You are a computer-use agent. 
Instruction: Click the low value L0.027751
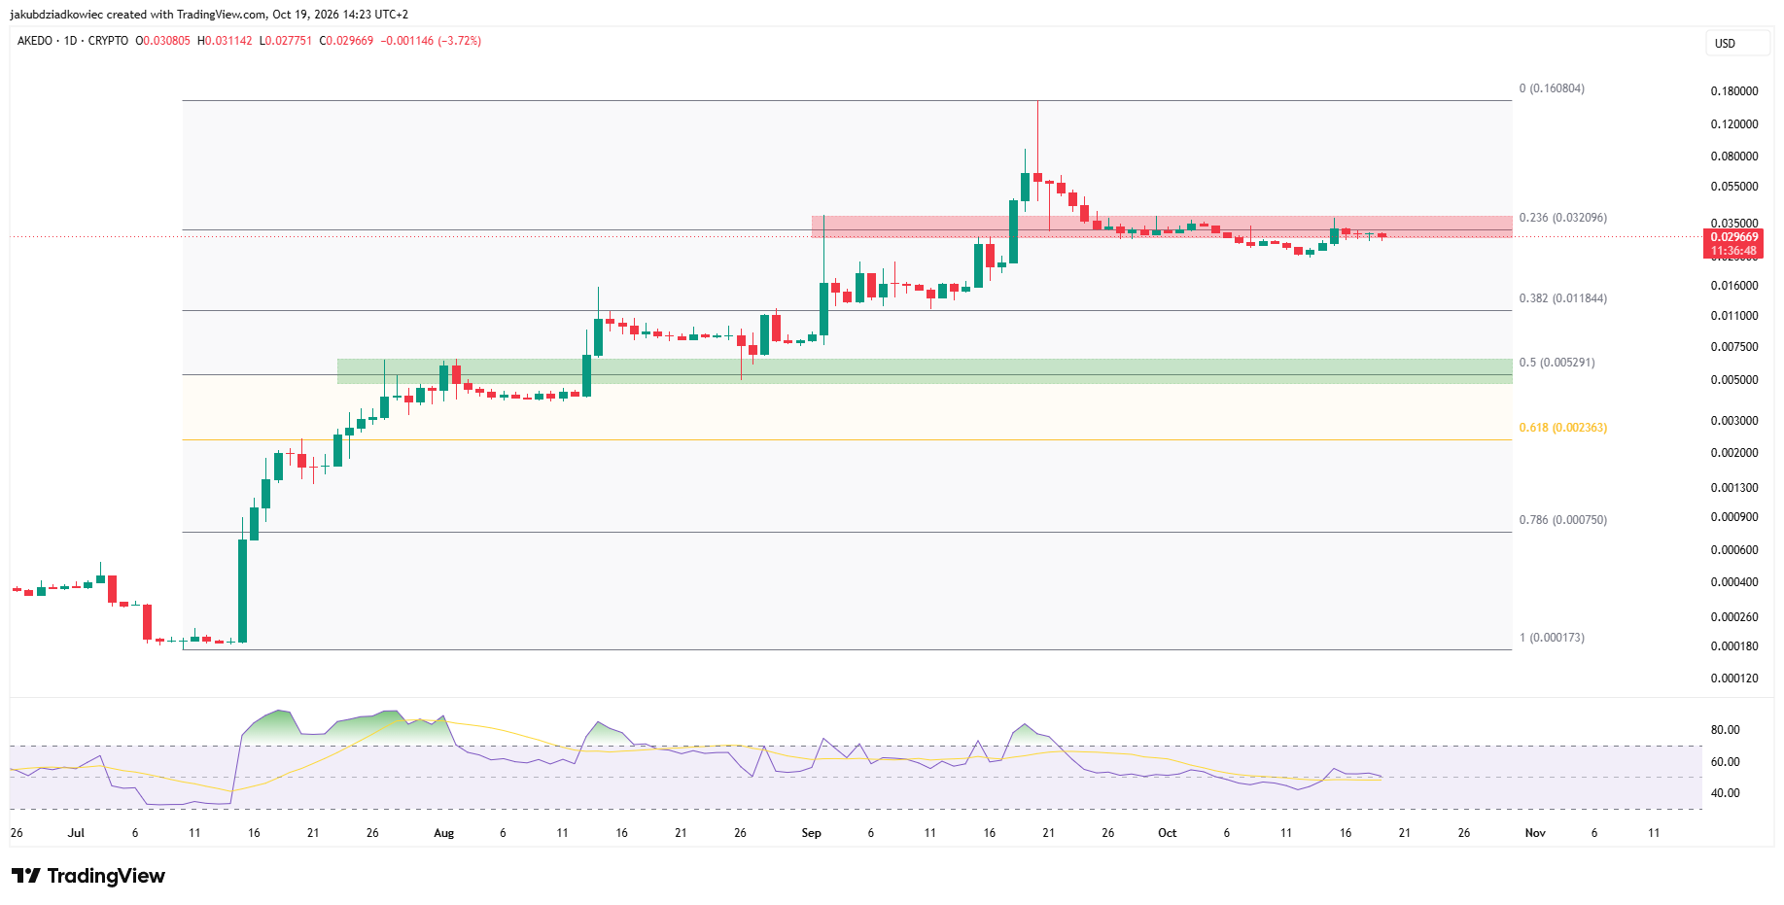285,41
